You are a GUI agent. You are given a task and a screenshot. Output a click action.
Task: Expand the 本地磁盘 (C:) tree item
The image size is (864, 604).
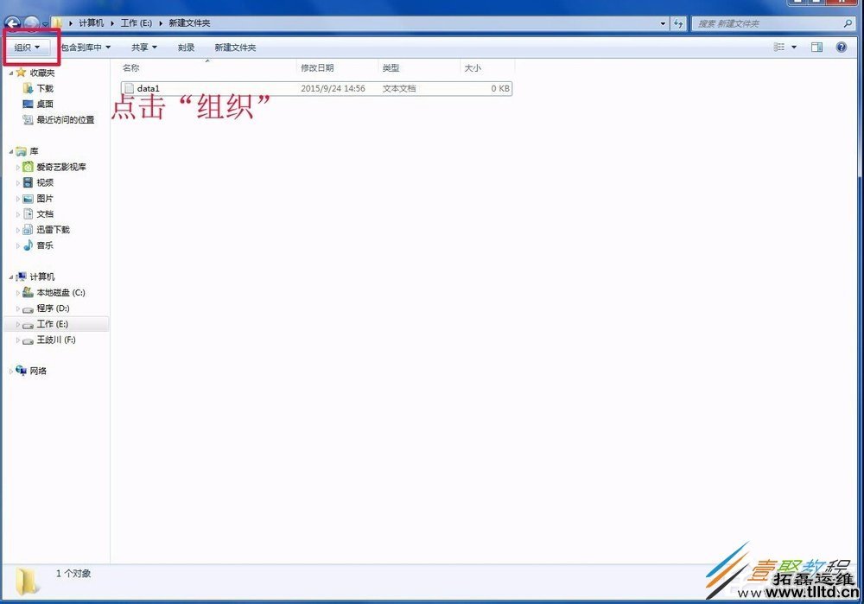(x=17, y=292)
